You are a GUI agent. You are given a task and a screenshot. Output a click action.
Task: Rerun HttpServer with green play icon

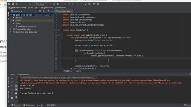coord(12,78)
